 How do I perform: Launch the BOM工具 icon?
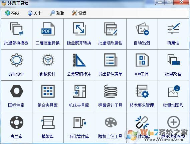[142, 60]
